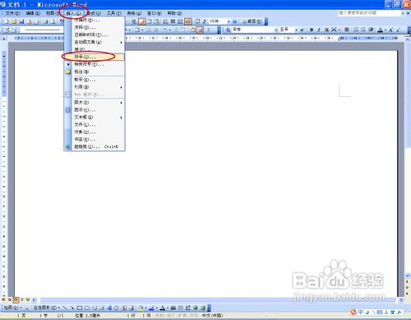
Task: Open the 自选图形 AutoShapes button
Action: (46, 308)
